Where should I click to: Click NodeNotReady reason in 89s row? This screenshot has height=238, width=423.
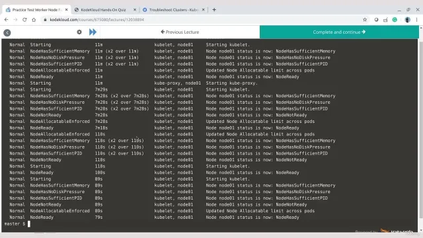click(46, 204)
